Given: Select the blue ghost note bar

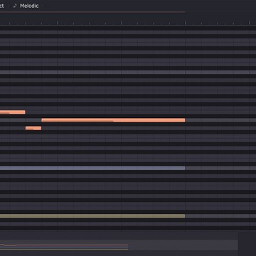Looking at the screenshot, I should point(92,168).
